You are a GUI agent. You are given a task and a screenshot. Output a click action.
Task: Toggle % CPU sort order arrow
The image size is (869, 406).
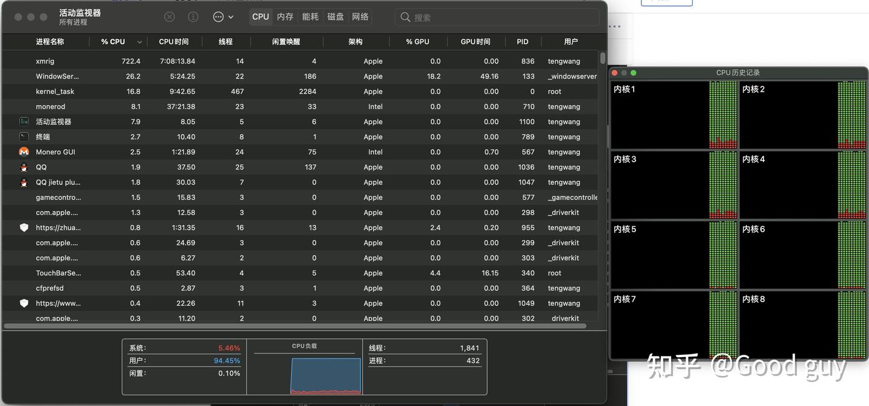[x=139, y=42]
